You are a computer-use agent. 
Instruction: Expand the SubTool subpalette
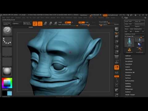(x=128, y=56)
